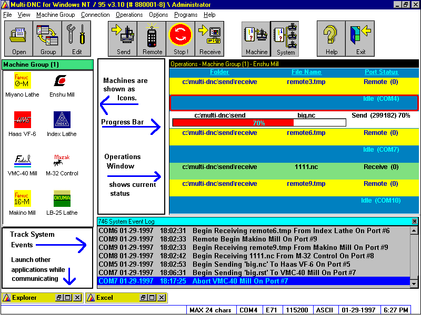The height and width of the screenshot is (315, 421).
Task: Click the big.nc file name
Action: coord(306,115)
